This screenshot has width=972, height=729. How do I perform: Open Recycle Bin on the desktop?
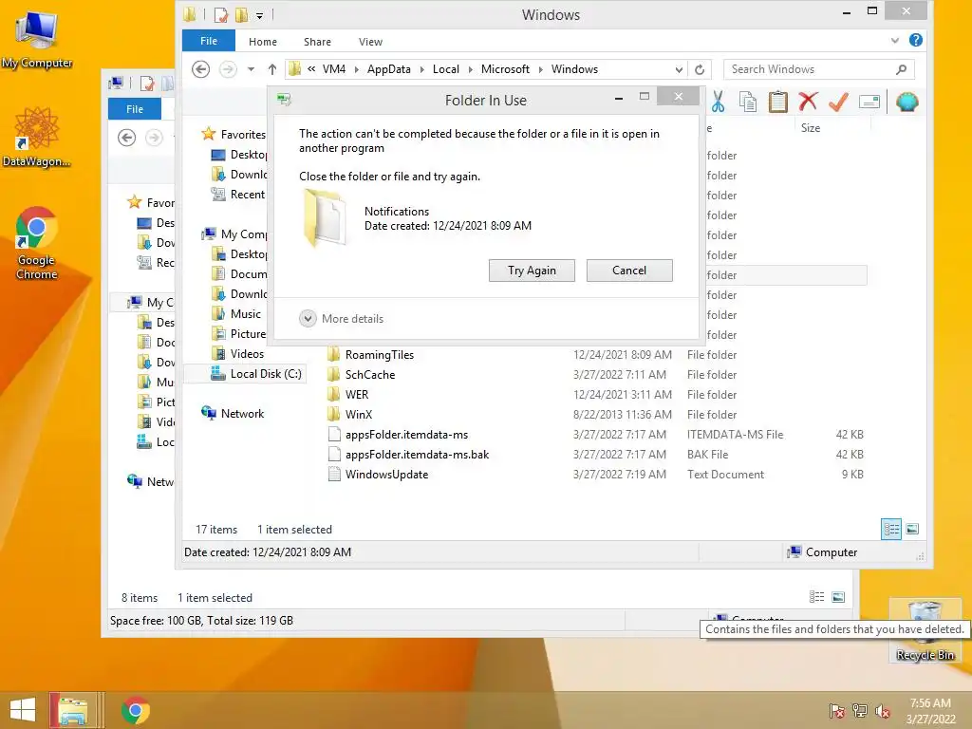(925, 630)
